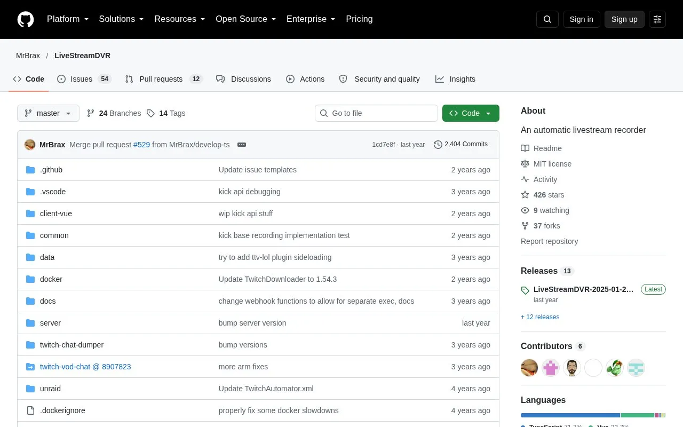This screenshot has width=683, height=427.
Task: Click the .dockerignore file icon
Action: 30,410
